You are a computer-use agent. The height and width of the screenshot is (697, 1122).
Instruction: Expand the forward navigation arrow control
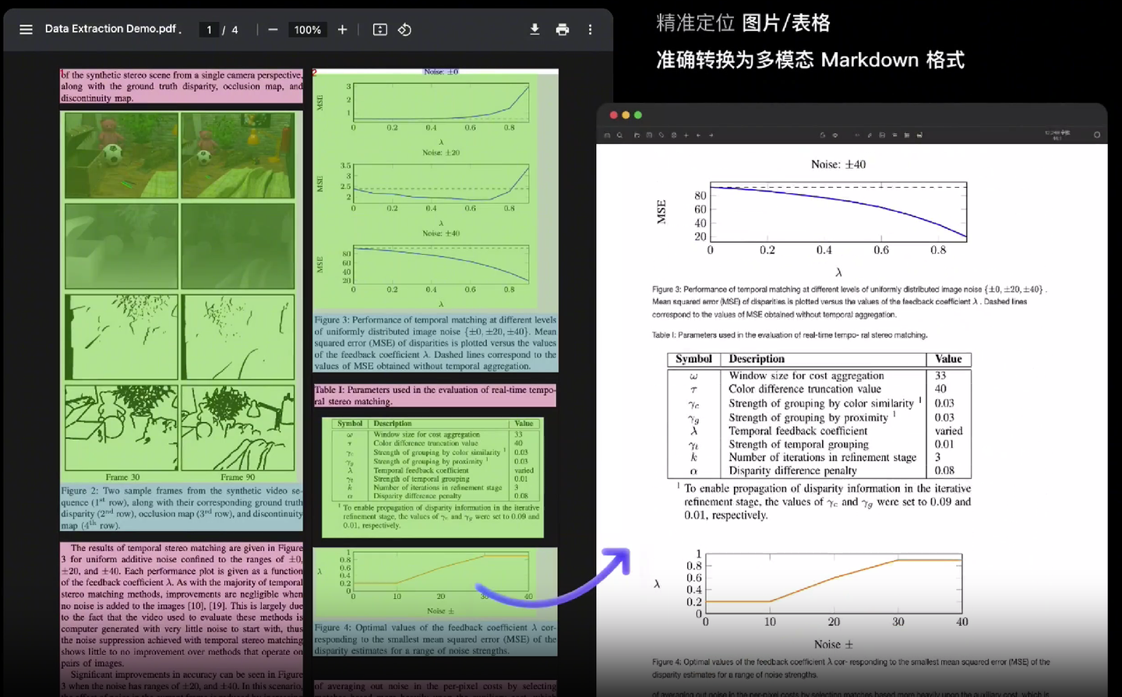pos(711,134)
